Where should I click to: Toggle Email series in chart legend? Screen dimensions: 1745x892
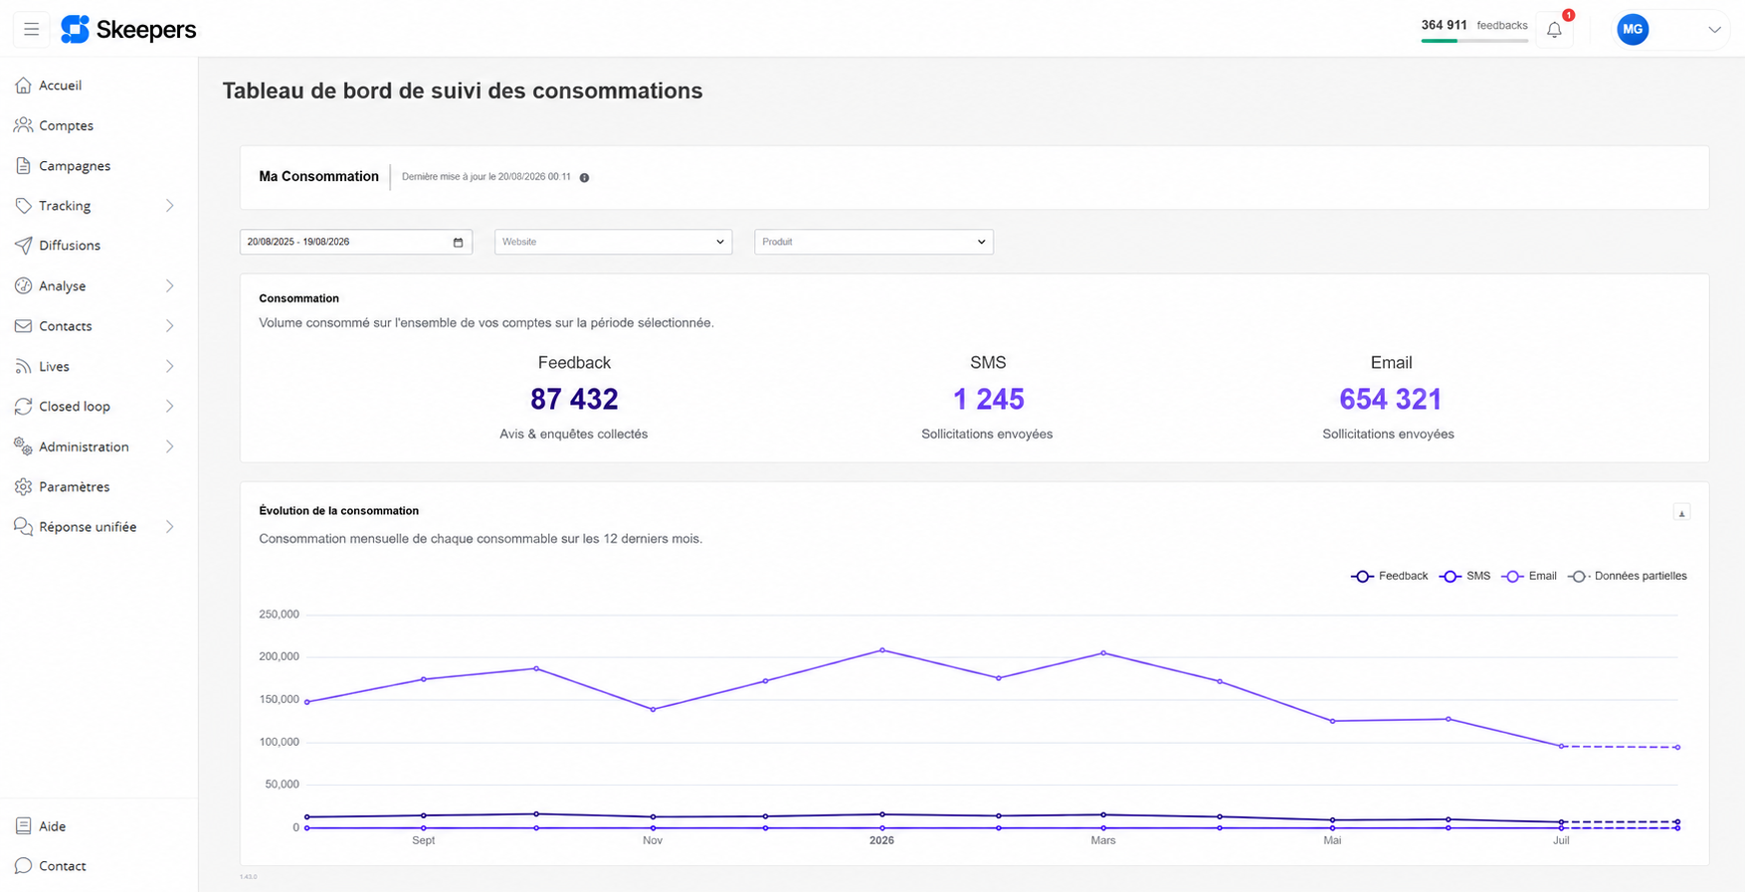[1529, 577]
